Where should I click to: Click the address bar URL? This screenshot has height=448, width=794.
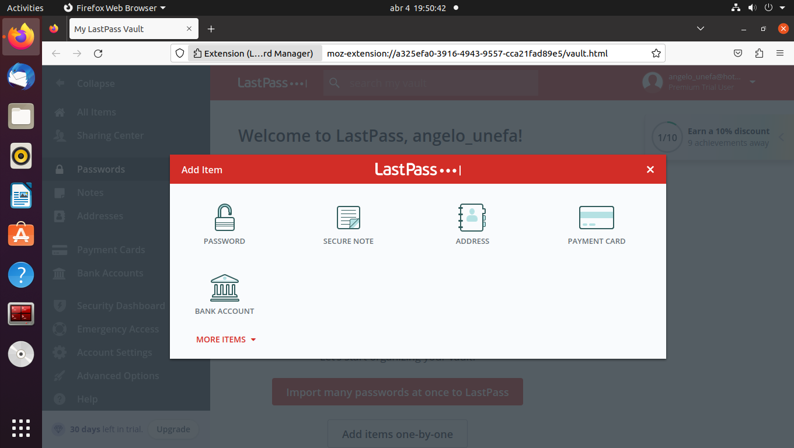(467, 53)
